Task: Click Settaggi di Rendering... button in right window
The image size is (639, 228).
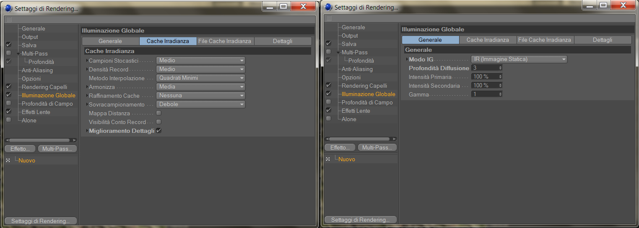Action: coord(361,220)
